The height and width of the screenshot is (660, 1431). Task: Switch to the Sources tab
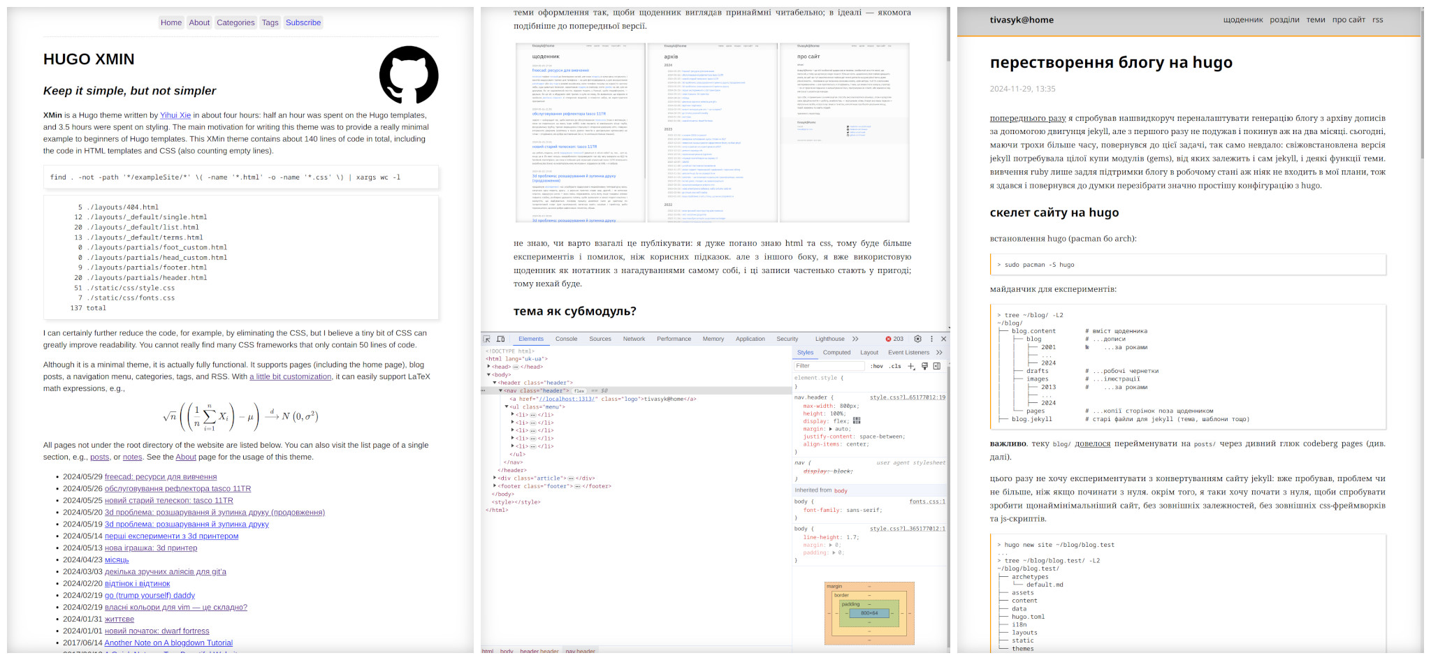coord(600,339)
